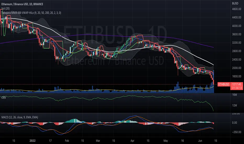Open the Tabajara-MMA-BB-VWAP-HiLo indicator legend
The width and height of the screenshot is (244, 144).
point(31,13)
